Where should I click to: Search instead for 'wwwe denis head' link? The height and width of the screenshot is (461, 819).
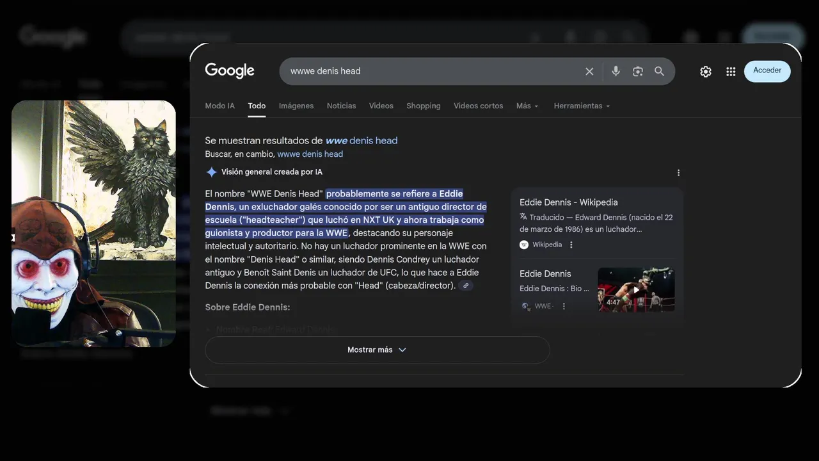pyautogui.click(x=310, y=154)
